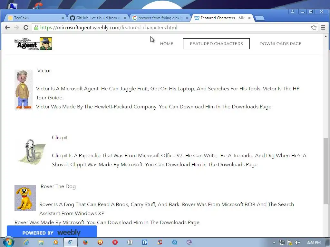Click the Chrome user profile button

point(293,12)
